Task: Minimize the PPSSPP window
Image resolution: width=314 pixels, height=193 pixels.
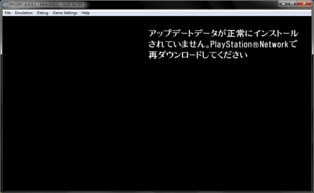Action: pyautogui.click(x=283, y=4)
